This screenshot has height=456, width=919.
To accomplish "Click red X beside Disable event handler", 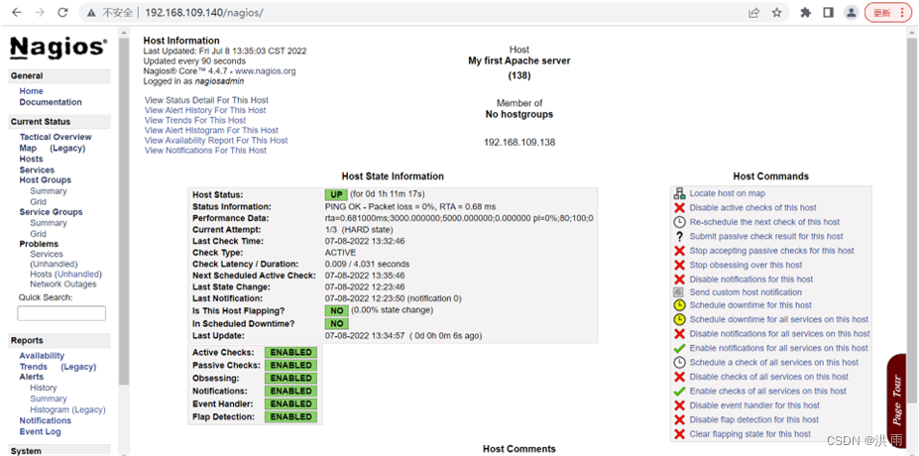I will (679, 405).
